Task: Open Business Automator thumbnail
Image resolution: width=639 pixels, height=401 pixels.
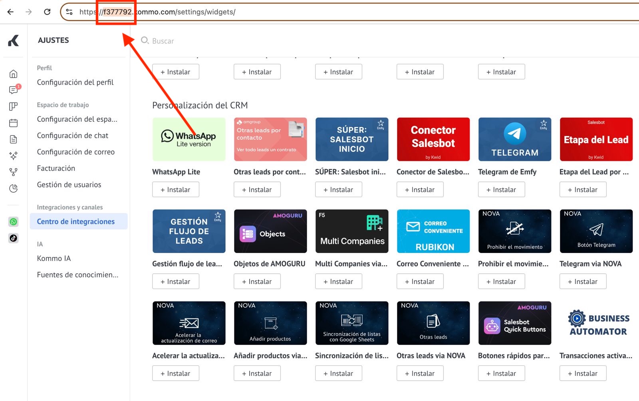Action: [x=596, y=323]
